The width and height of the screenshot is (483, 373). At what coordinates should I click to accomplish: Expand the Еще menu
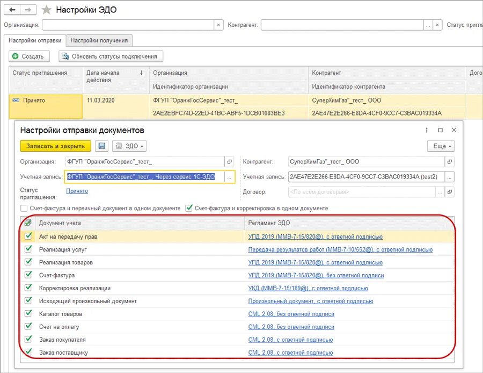441,146
